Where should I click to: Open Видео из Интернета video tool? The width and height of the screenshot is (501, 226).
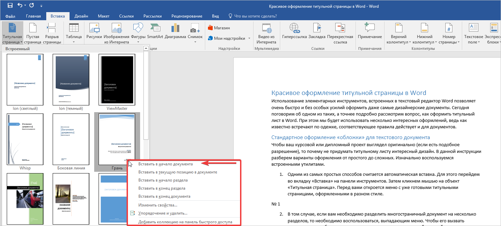(x=266, y=33)
